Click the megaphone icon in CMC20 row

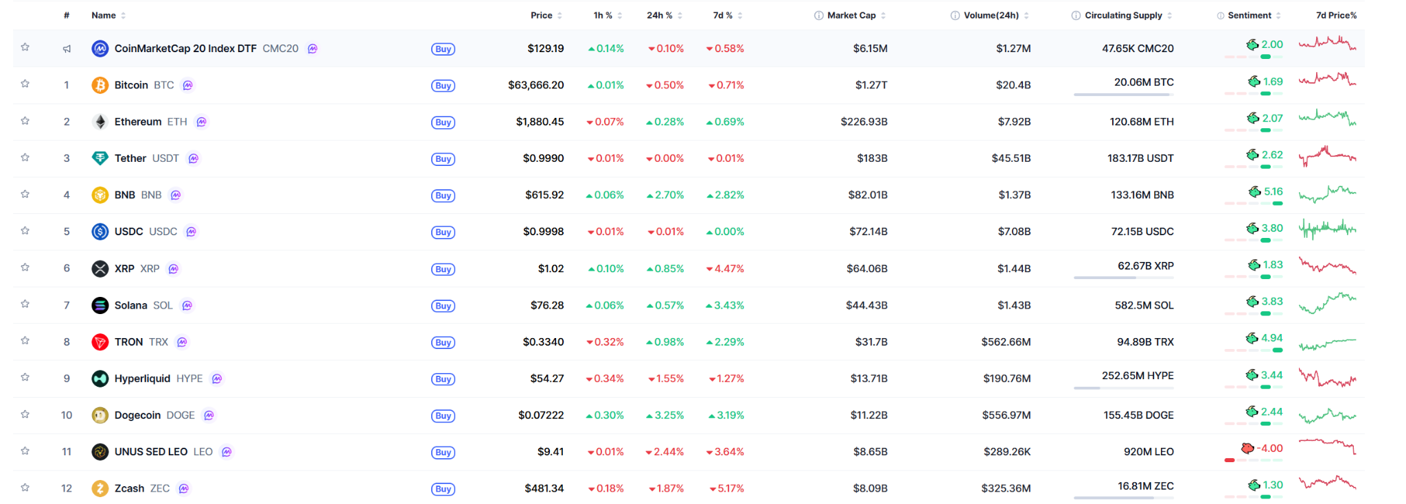coord(67,49)
